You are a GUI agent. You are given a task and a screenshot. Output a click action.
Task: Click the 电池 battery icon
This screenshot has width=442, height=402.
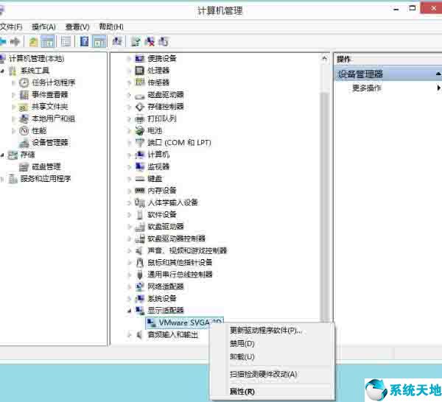click(139, 131)
